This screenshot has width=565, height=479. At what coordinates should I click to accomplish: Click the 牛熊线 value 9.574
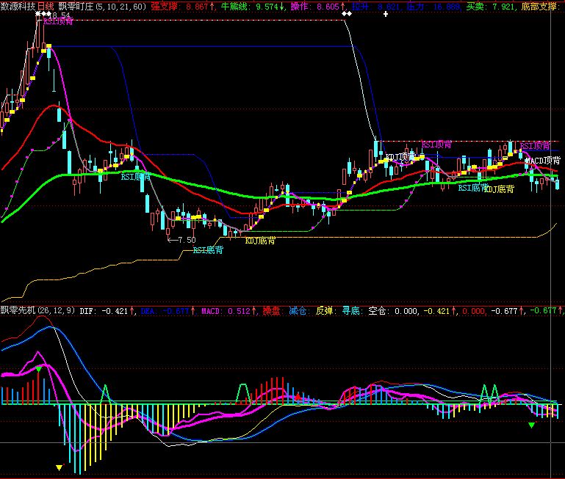pyautogui.click(x=267, y=7)
